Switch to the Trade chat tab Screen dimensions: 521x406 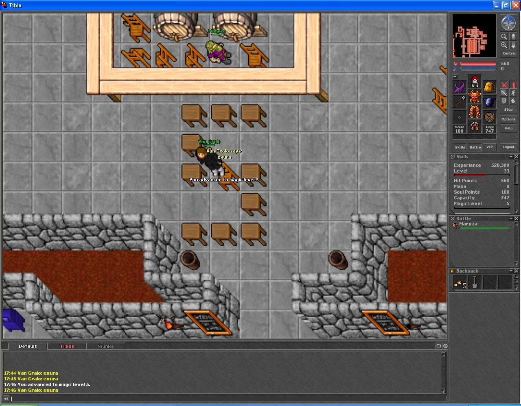[67, 346]
